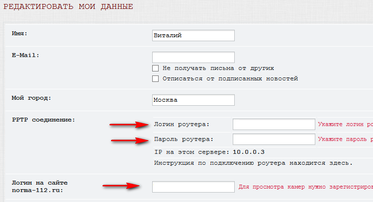Click the Не получать письма от других label text

click(x=218, y=68)
